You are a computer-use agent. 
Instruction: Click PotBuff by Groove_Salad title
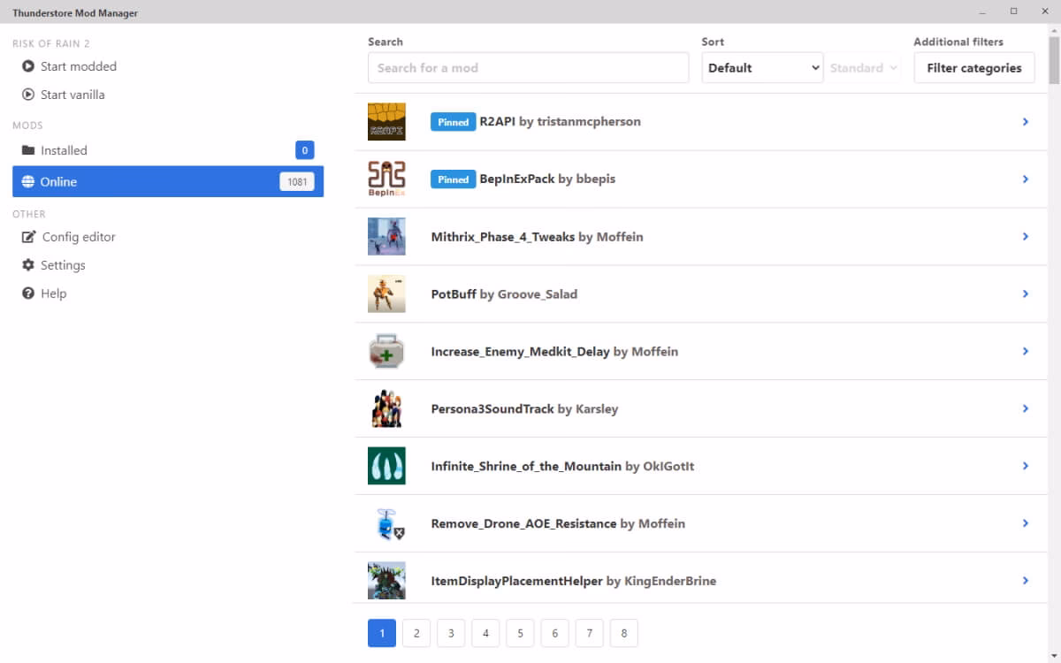(504, 293)
